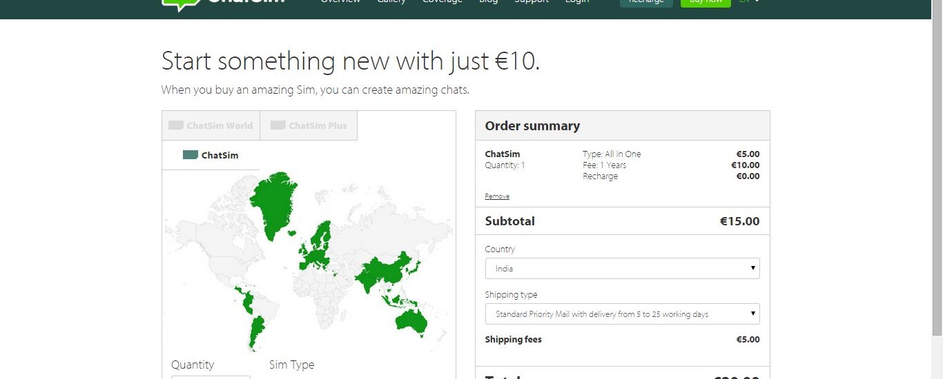Open the Support page
Screen dimensions: 943x379
(532, 2)
